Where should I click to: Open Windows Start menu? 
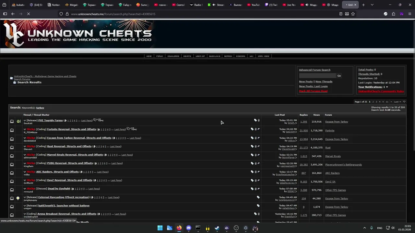(x=160, y=228)
